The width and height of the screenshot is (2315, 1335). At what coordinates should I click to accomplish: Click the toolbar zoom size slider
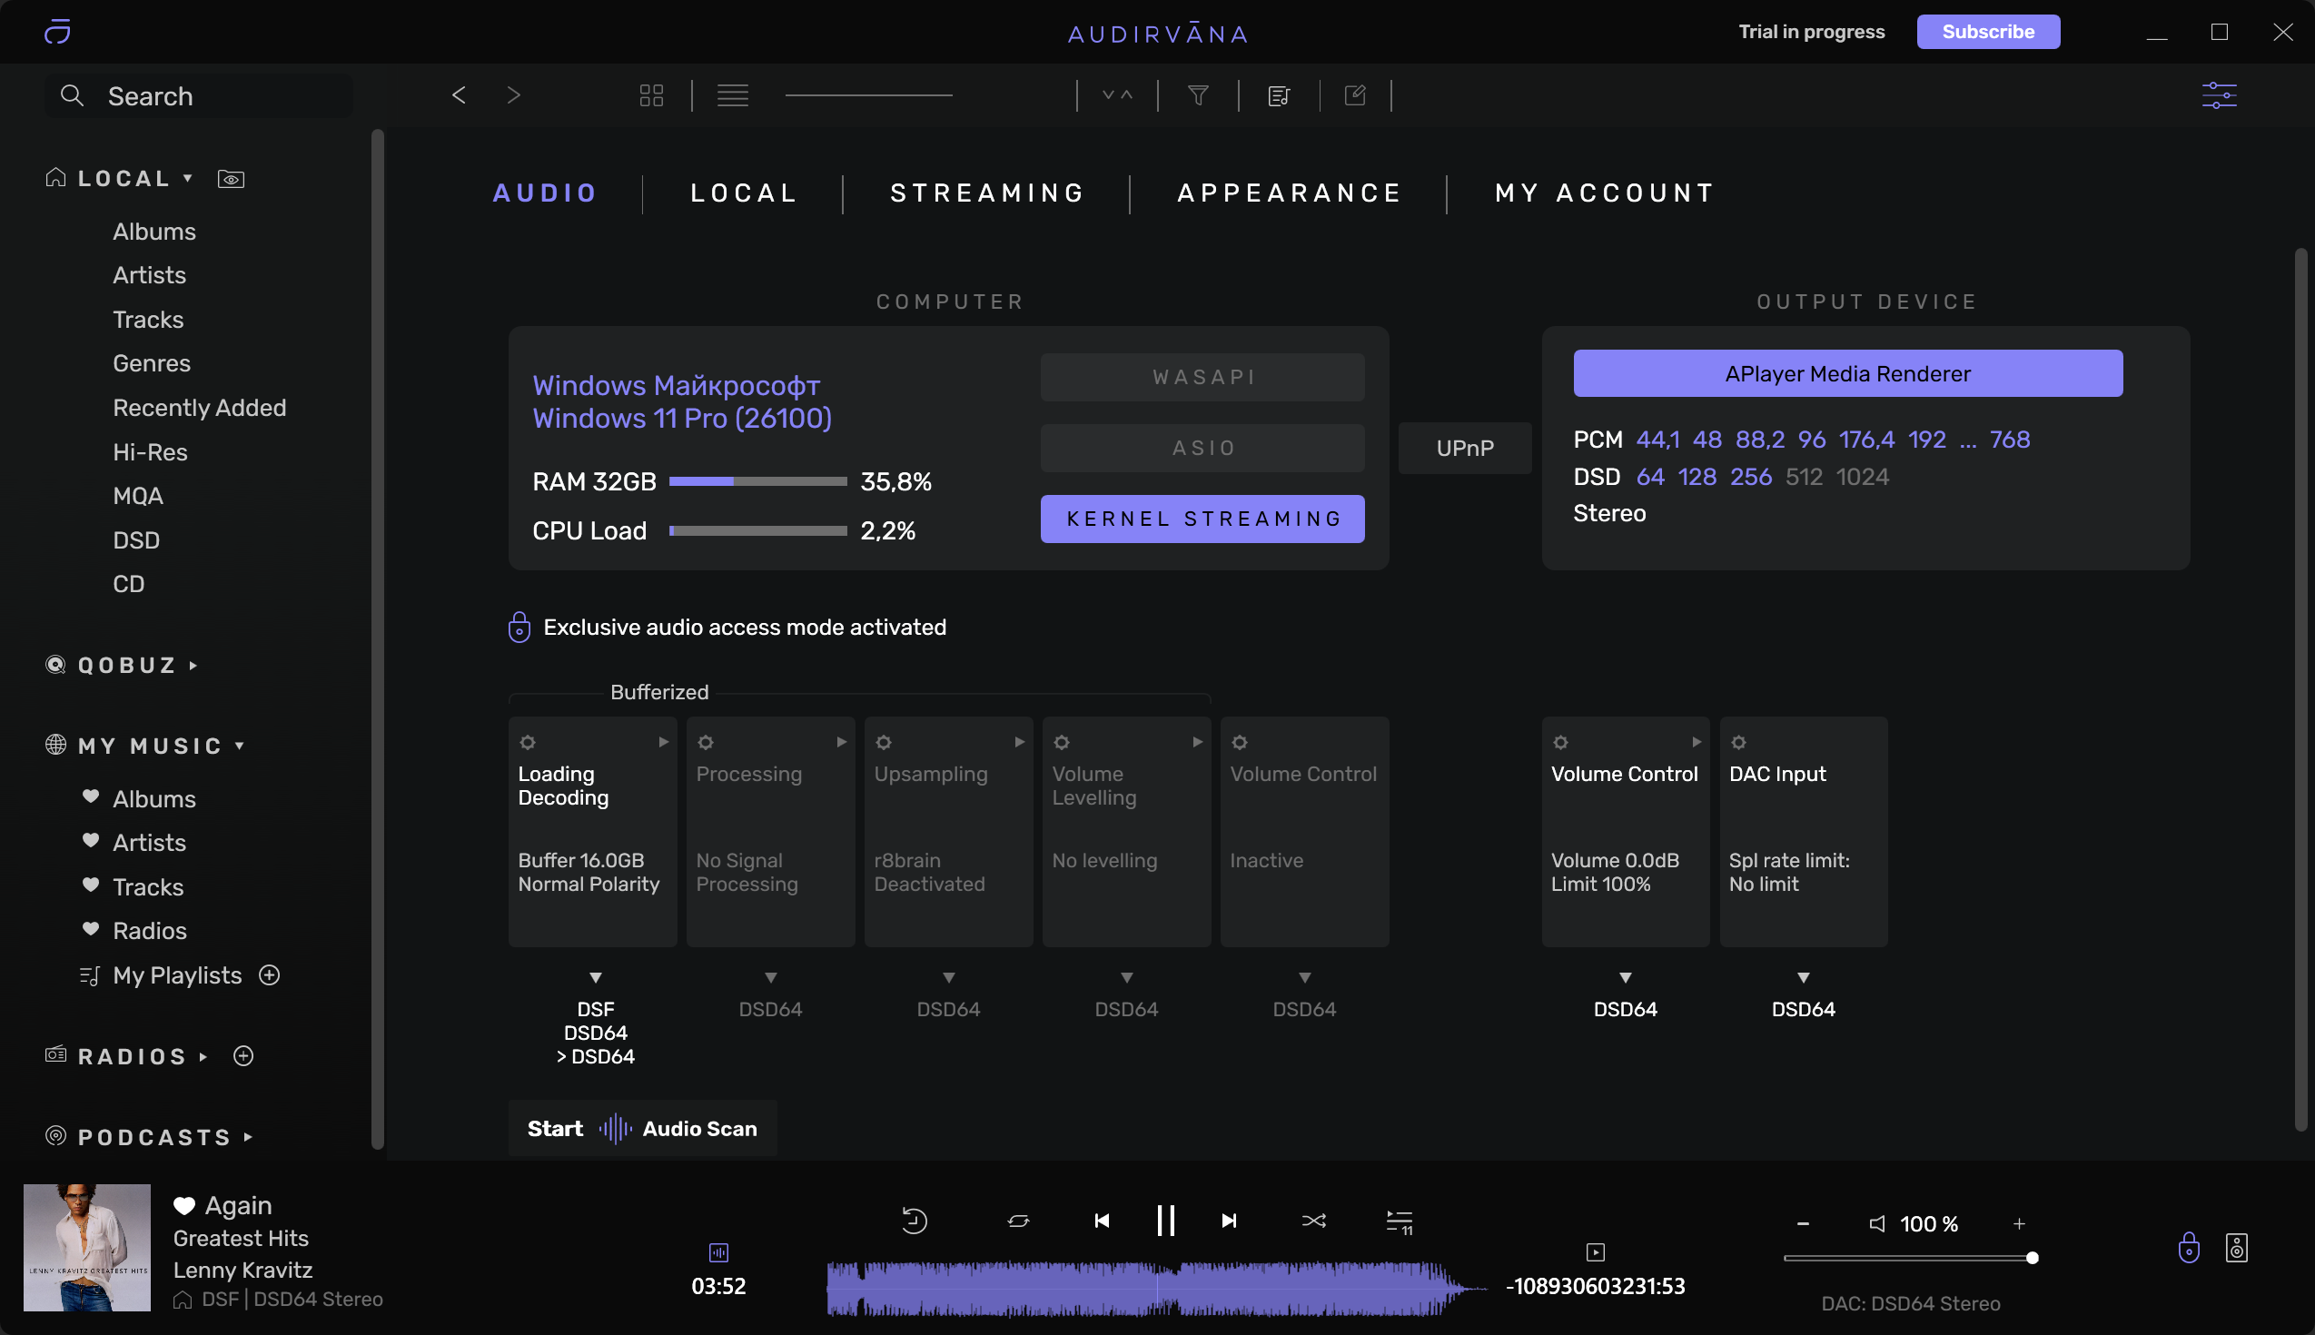pos(868,95)
